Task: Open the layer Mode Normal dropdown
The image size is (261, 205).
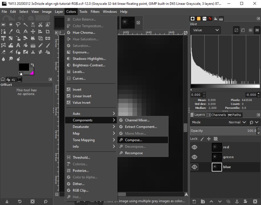Action: tap(219, 122)
